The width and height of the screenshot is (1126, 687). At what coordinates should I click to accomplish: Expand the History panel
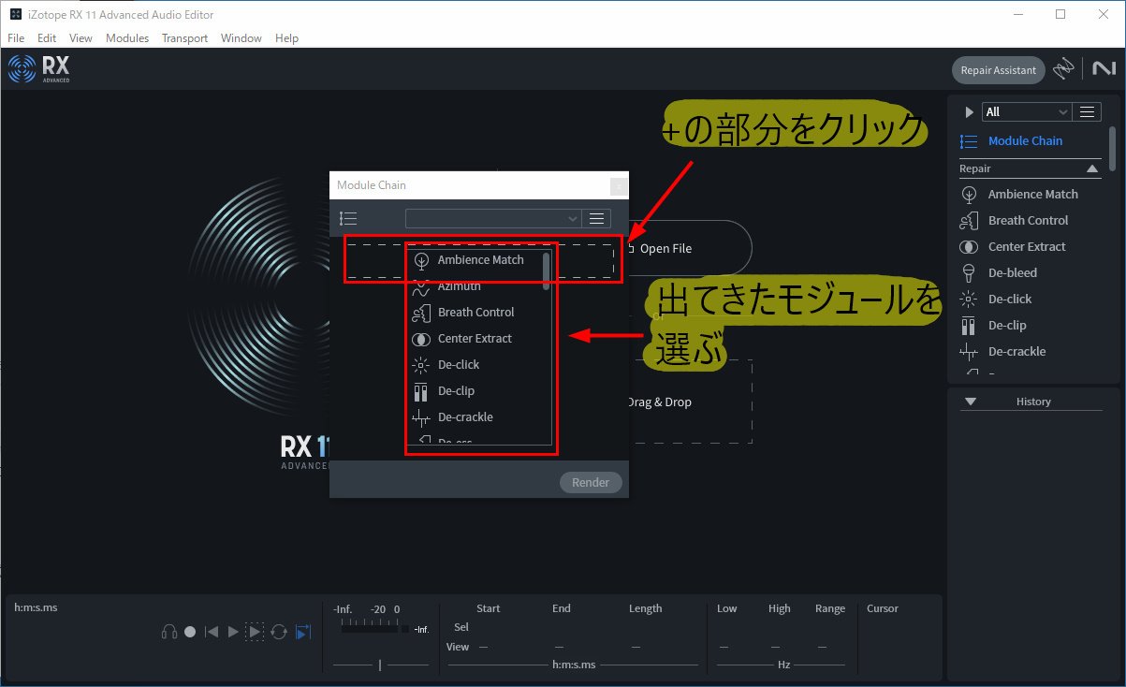pos(971,401)
